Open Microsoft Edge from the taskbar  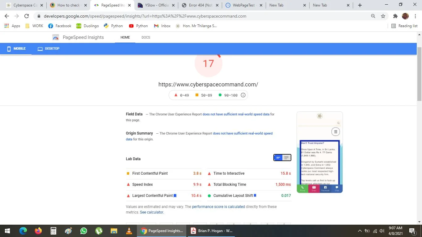coord(23,231)
